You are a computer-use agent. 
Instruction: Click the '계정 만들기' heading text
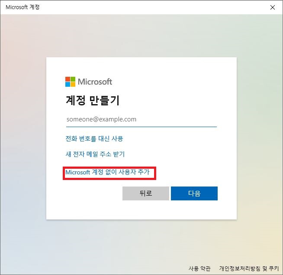point(93,100)
